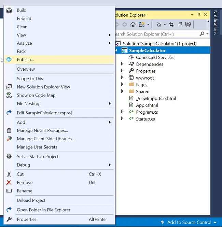222x227 pixels.
Task: Choose New Solution Explorer View
Action: (59, 87)
